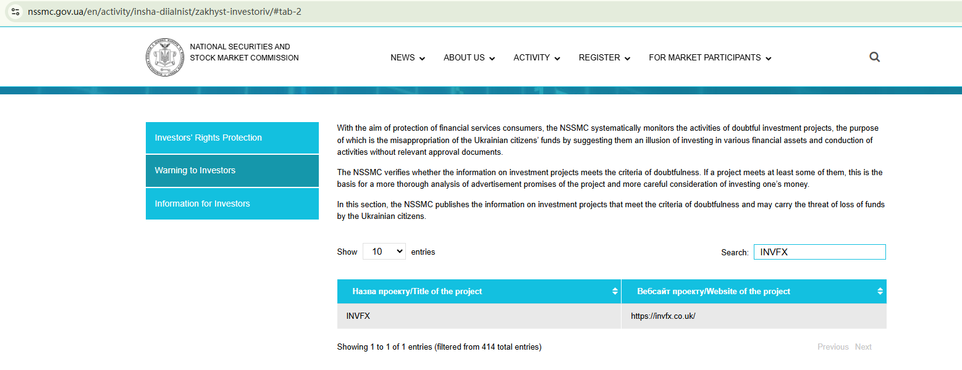
Task: Click the INVFX project title cell
Action: click(479, 316)
